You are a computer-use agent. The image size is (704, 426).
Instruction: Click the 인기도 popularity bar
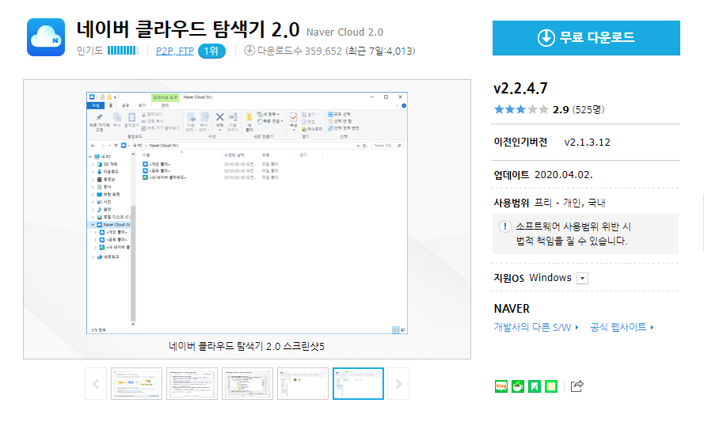click(x=123, y=50)
